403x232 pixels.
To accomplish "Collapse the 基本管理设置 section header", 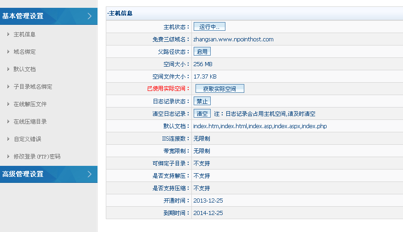I will (23, 16).
